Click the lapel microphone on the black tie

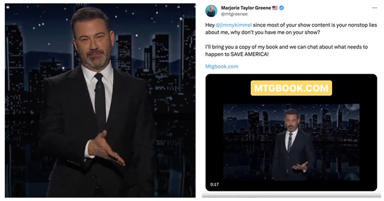(x=97, y=89)
